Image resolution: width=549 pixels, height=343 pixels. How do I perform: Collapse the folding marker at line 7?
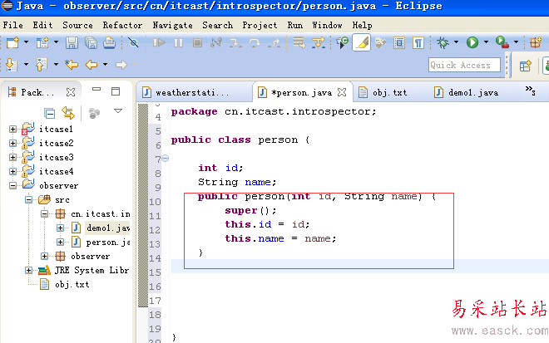(166, 158)
